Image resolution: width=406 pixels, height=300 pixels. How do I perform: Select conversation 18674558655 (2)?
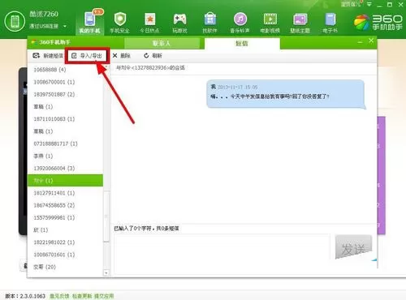click(x=65, y=205)
